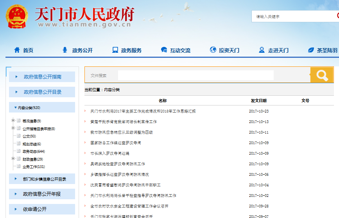Select 公文(93) in the tree

click(29, 136)
